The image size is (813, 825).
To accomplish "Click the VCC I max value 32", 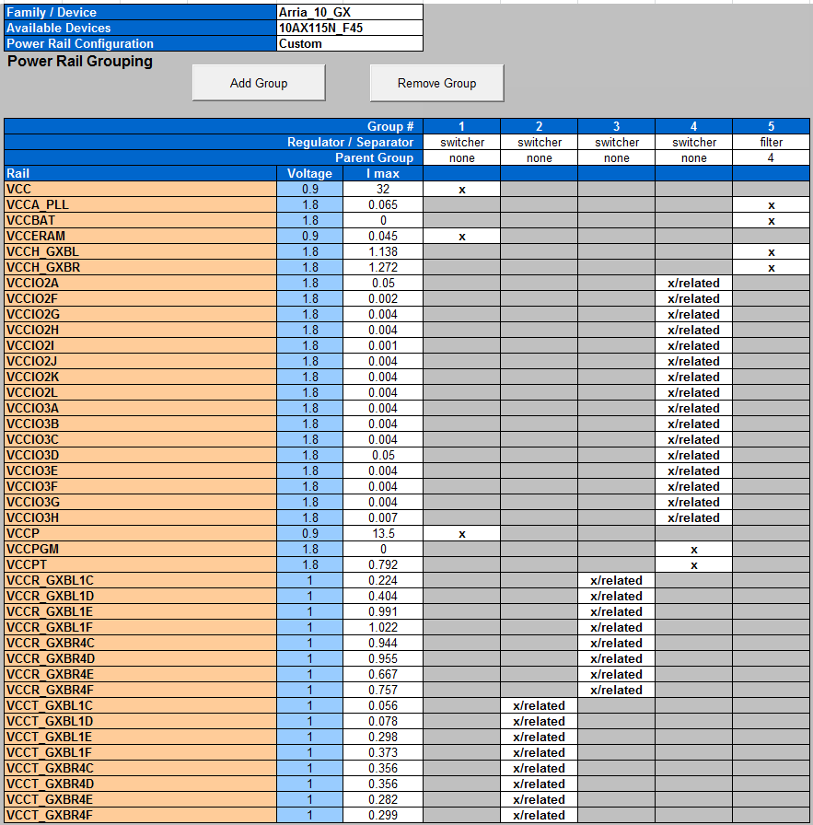I will 382,190.
